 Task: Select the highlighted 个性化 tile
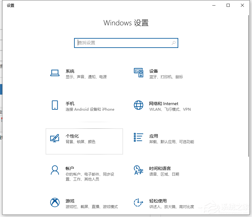coord(84,141)
